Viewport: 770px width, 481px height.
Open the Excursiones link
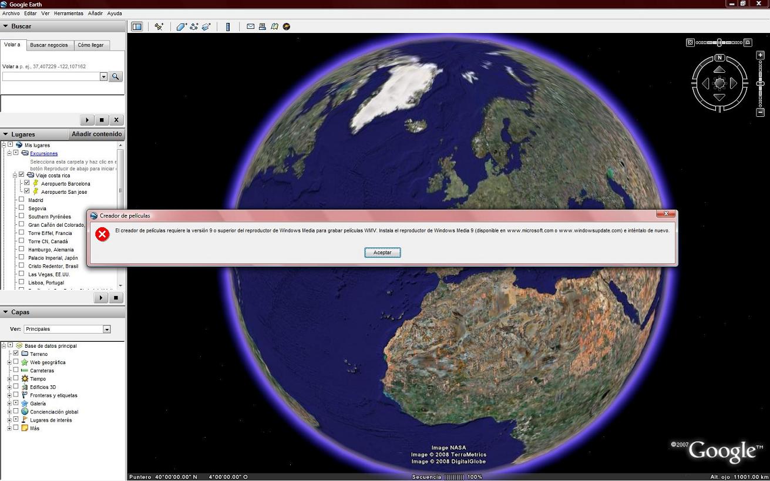pos(44,153)
